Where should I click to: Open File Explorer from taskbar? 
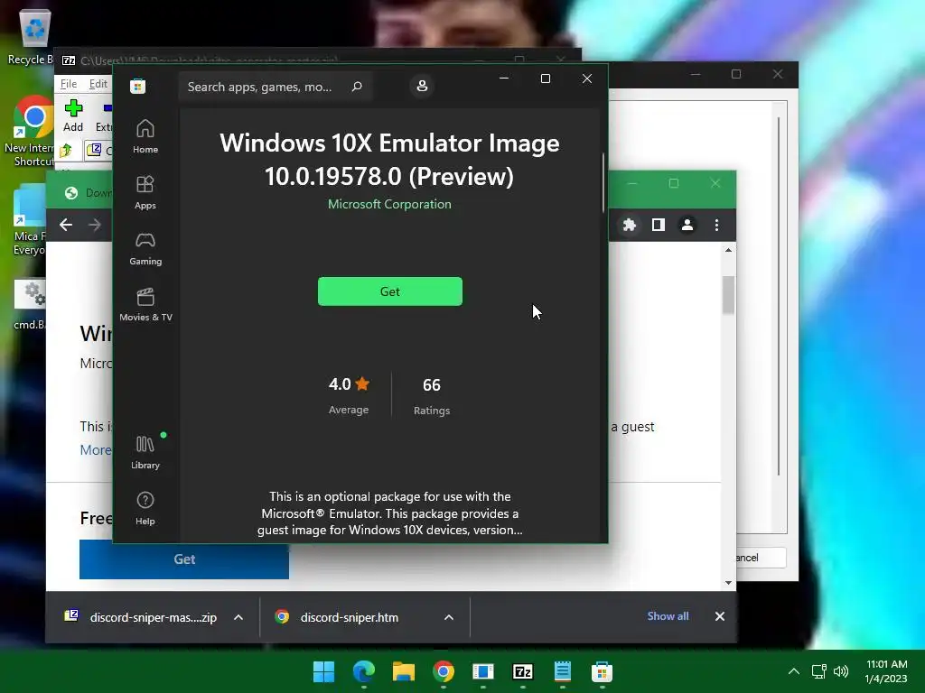click(x=404, y=671)
